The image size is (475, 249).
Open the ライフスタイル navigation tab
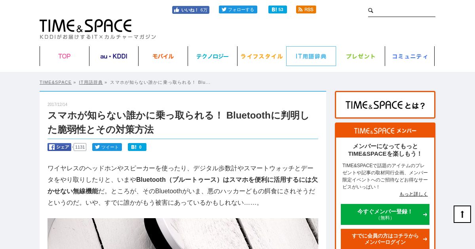pos(262,56)
